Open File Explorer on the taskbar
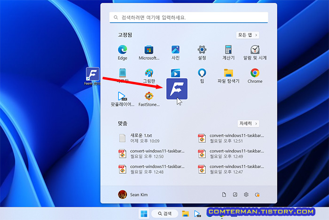The image size is (329, 220). coord(185,214)
